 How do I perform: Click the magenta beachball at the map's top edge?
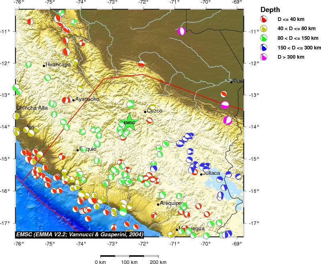click(x=182, y=31)
